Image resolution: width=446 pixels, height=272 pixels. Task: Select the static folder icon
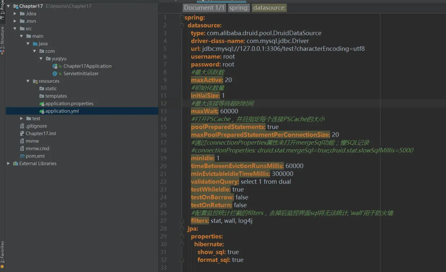[42, 88]
